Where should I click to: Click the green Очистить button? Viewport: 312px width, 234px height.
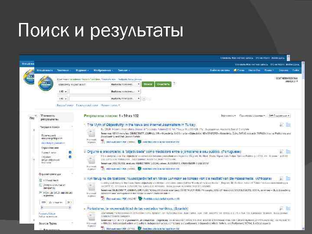pyautogui.click(x=163, y=84)
